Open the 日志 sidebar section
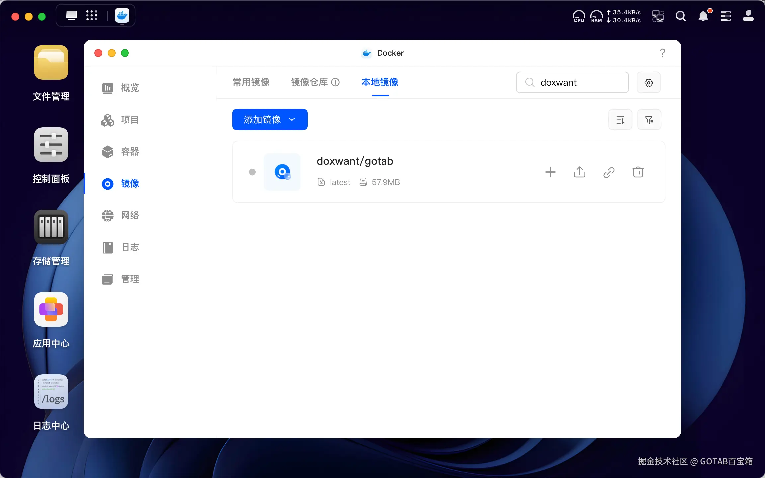The image size is (765, 478). [x=129, y=247]
